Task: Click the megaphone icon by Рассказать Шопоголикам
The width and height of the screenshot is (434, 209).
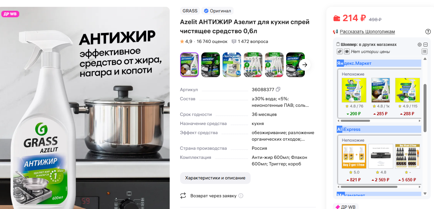Action: click(335, 32)
